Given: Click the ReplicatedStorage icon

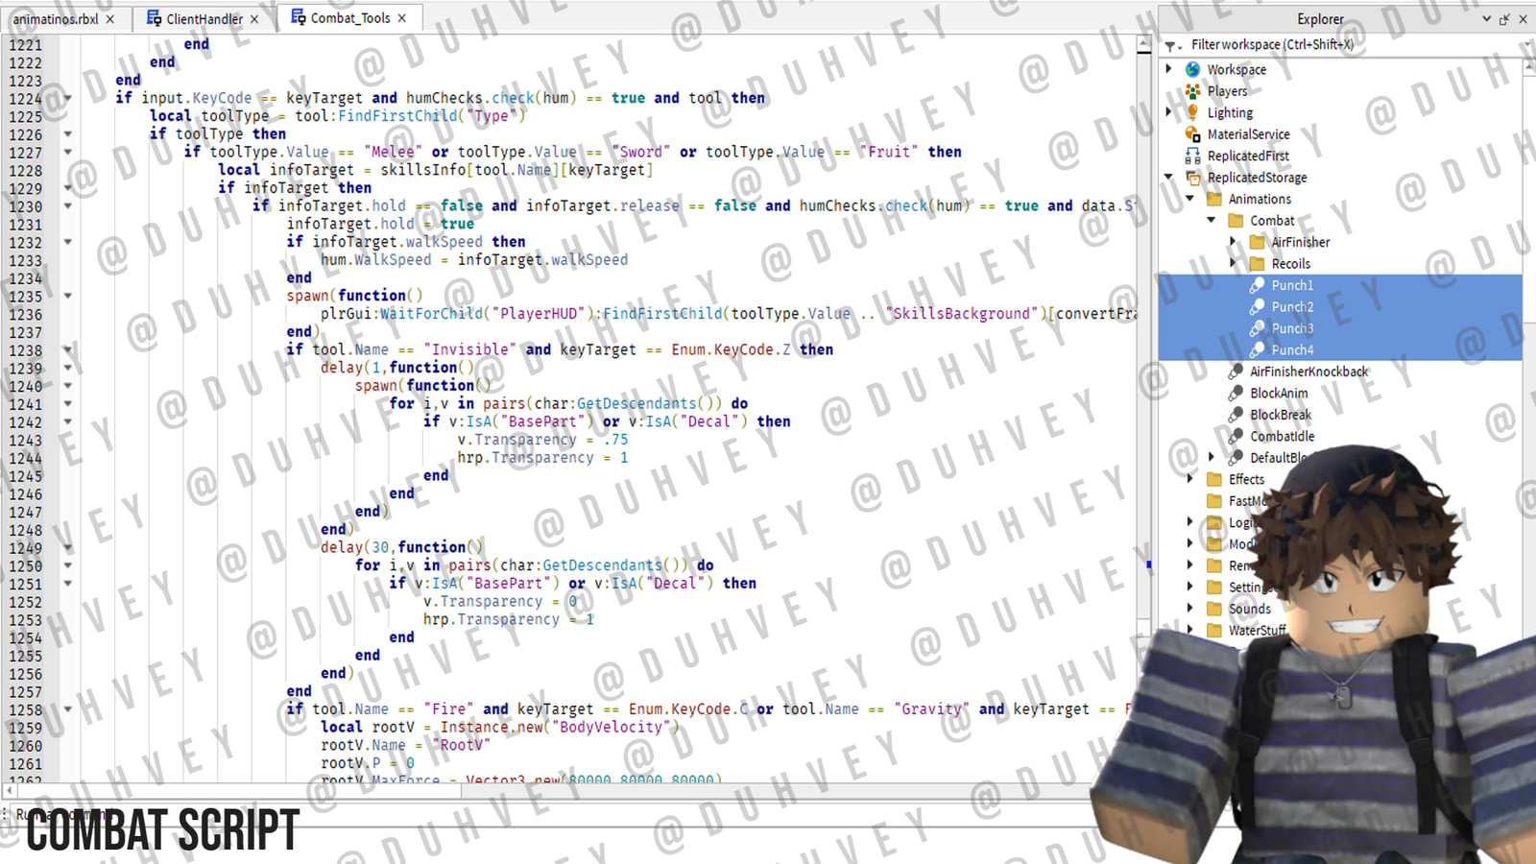Looking at the screenshot, I should click(1192, 178).
